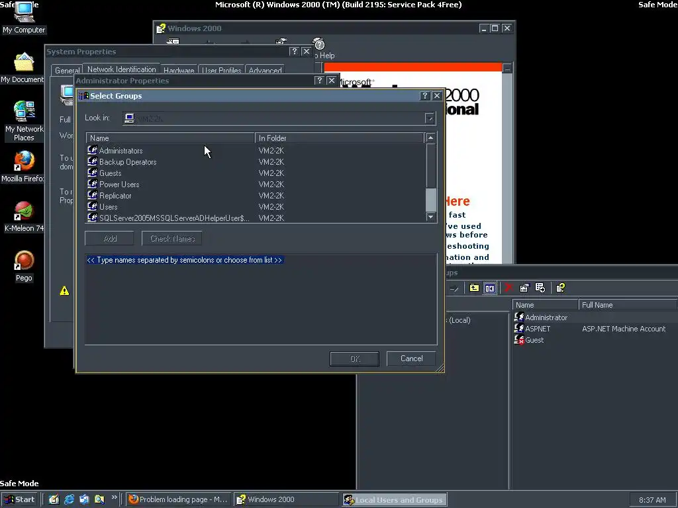
Task: Click the Select Groups help question mark
Action: pos(424,96)
